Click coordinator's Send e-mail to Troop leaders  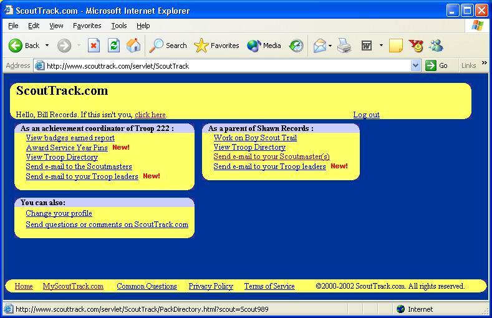click(82, 176)
